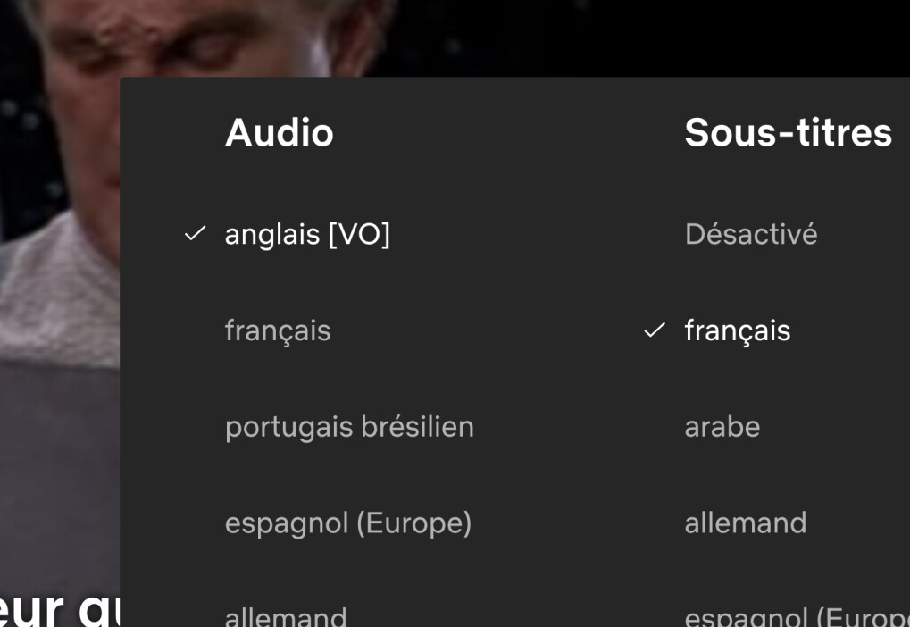
Task: Switch audio to français
Action: tap(278, 330)
